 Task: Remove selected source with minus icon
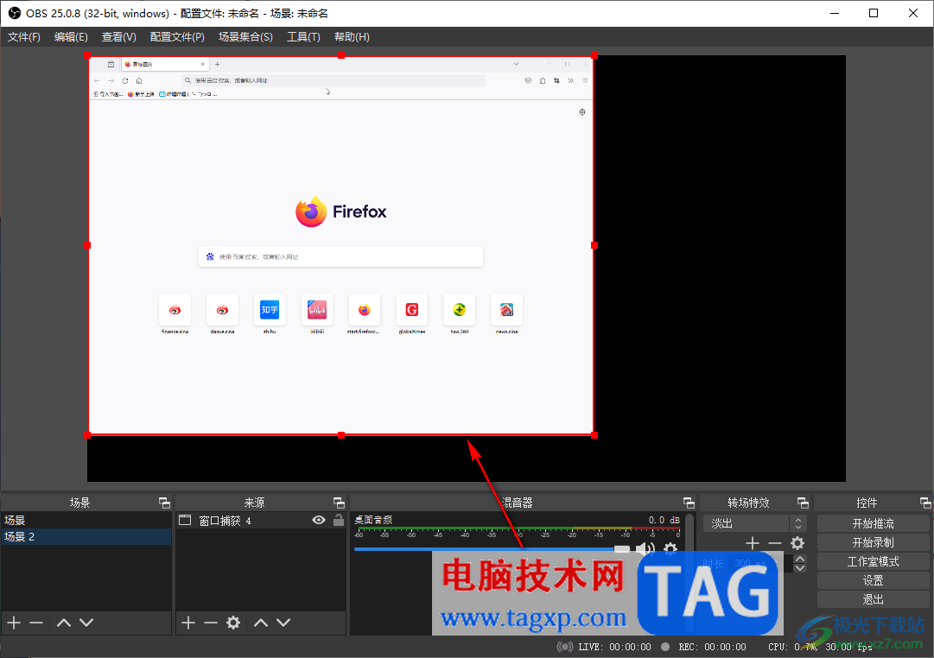[x=211, y=623]
